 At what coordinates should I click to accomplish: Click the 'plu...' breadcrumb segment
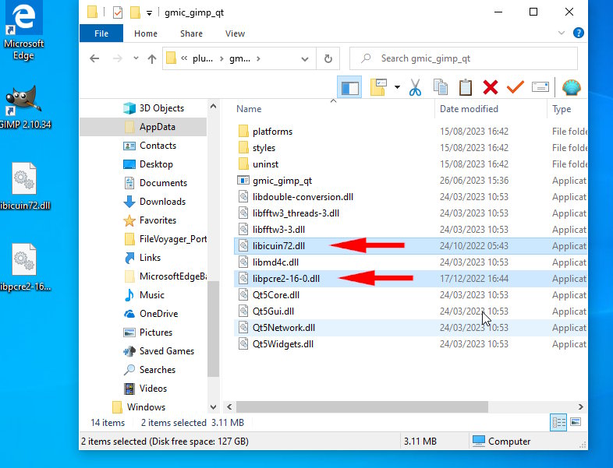pos(203,58)
